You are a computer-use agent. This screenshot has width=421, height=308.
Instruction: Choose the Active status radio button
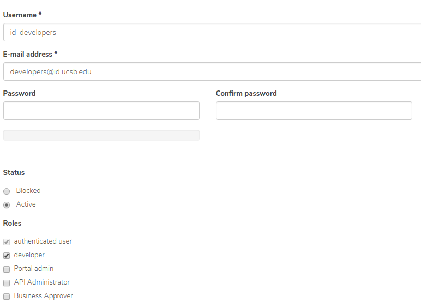point(7,205)
